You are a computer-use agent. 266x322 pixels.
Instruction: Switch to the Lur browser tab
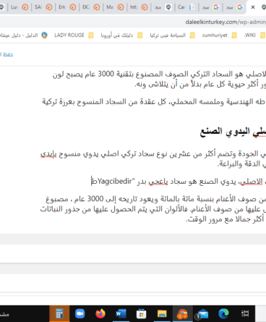pos(20,7)
